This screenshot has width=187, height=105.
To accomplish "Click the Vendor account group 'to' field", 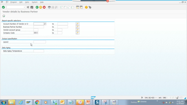I will 60,30.
